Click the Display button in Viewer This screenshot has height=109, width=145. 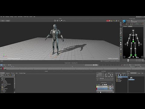pyautogui.click(x=8, y=21)
